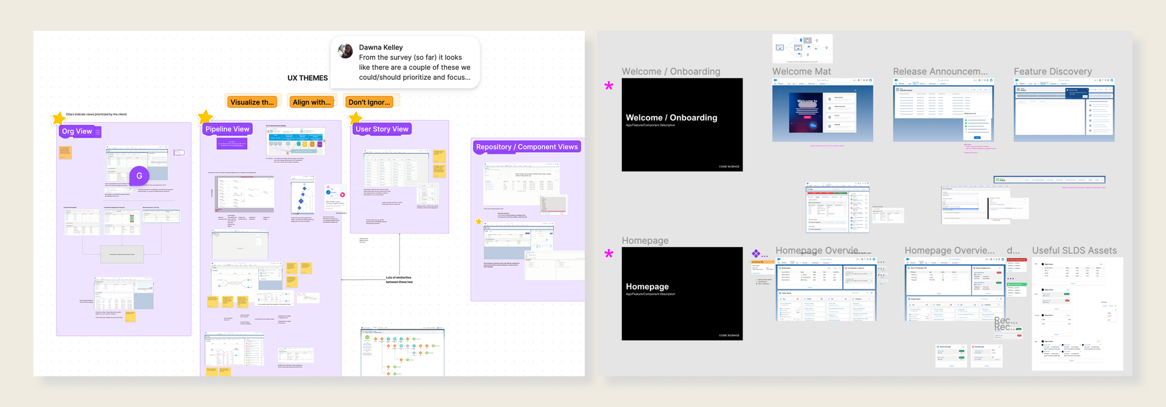Select the 'Don't Ignor...' orange theme tag
The image size is (1166, 407).
[369, 102]
